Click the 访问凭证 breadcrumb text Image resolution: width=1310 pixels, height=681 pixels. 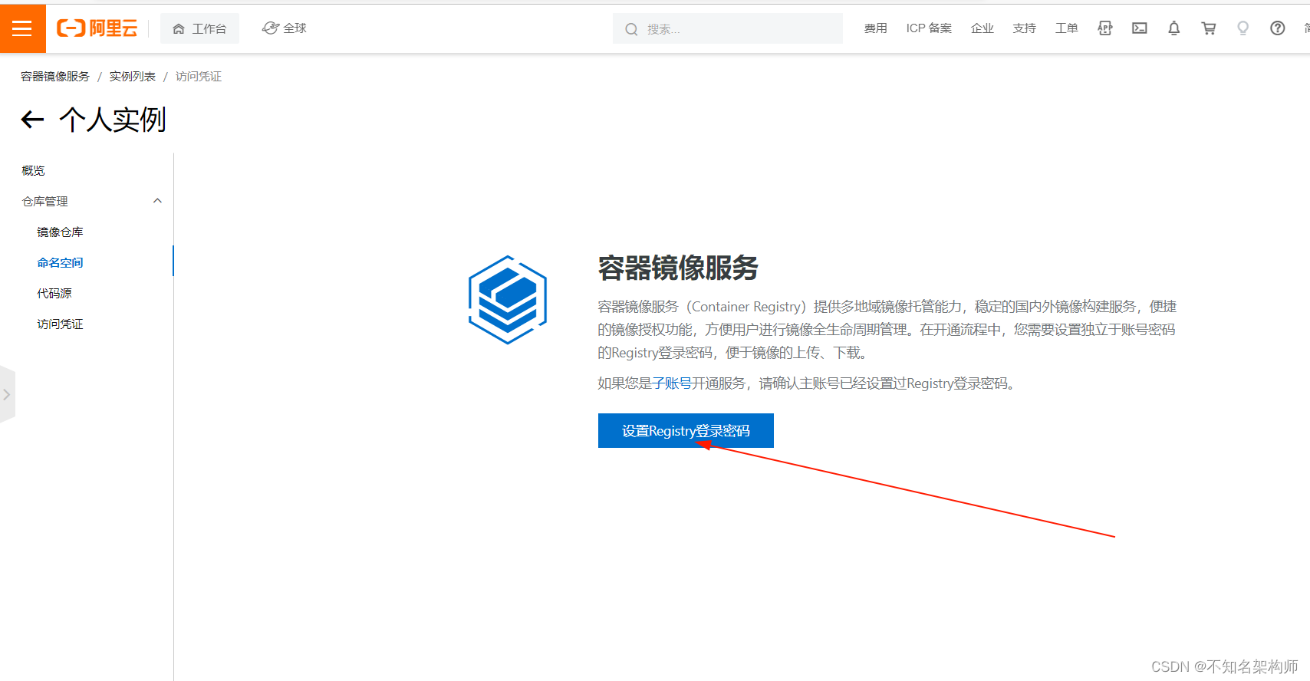(x=199, y=77)
